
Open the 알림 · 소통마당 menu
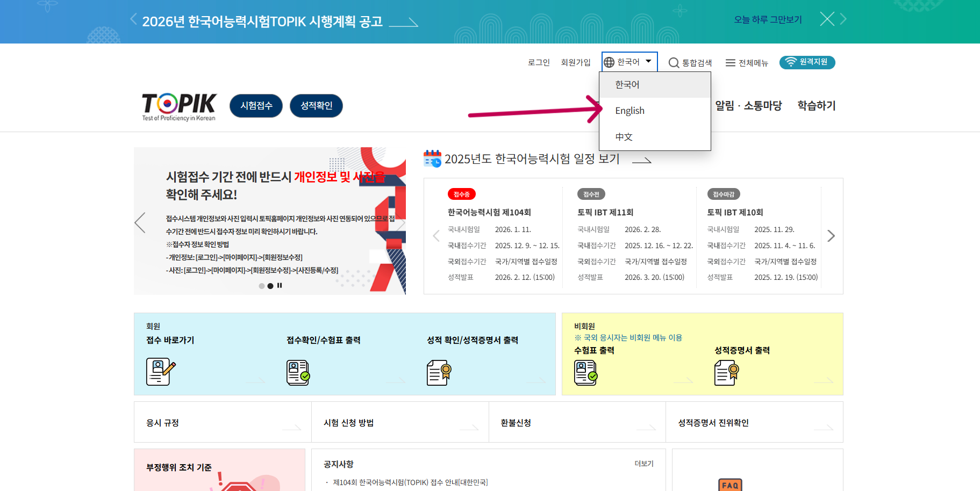(748, 106)
